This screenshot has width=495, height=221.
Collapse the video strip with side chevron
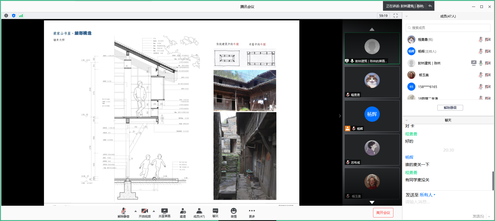pyautogui.click(x=340, y=116)
